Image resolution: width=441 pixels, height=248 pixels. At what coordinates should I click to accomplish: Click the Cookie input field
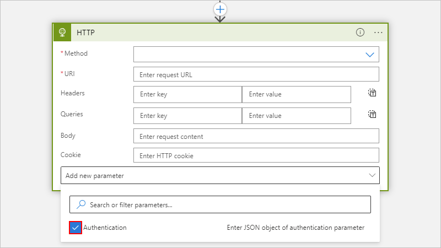256,155
